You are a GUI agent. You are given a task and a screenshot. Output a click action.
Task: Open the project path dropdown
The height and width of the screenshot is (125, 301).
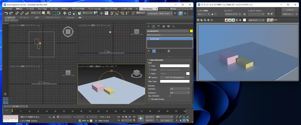[159, 13]
